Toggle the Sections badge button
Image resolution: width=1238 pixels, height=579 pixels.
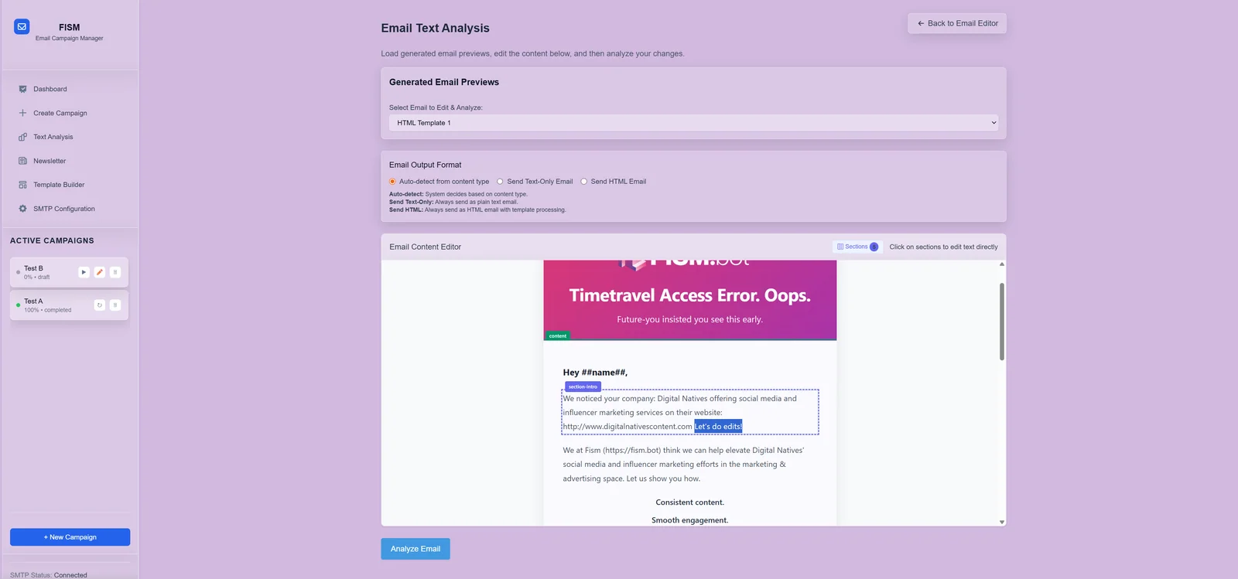(x=857, y=247)
